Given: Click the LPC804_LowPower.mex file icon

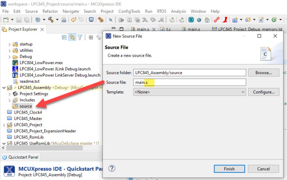Looking at the screenshot, I should click(x=15, y=63).
